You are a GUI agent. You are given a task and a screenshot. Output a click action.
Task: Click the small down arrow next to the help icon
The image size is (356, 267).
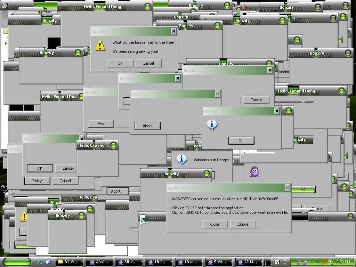click(x=285, y=264)
